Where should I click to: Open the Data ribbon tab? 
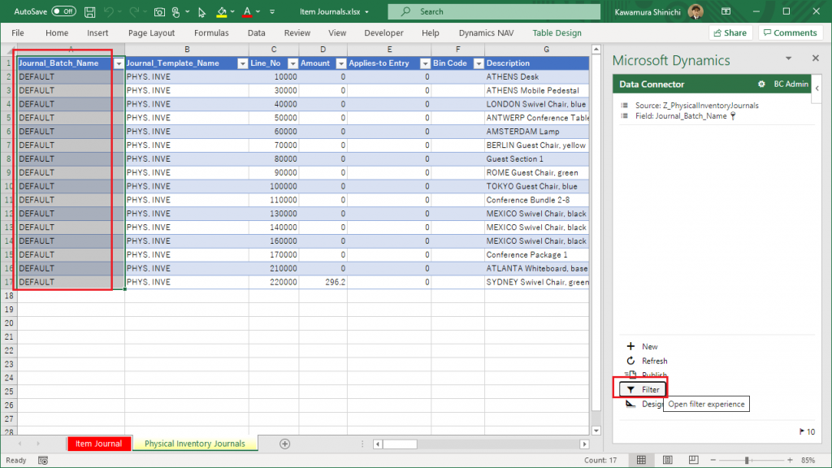256,32
